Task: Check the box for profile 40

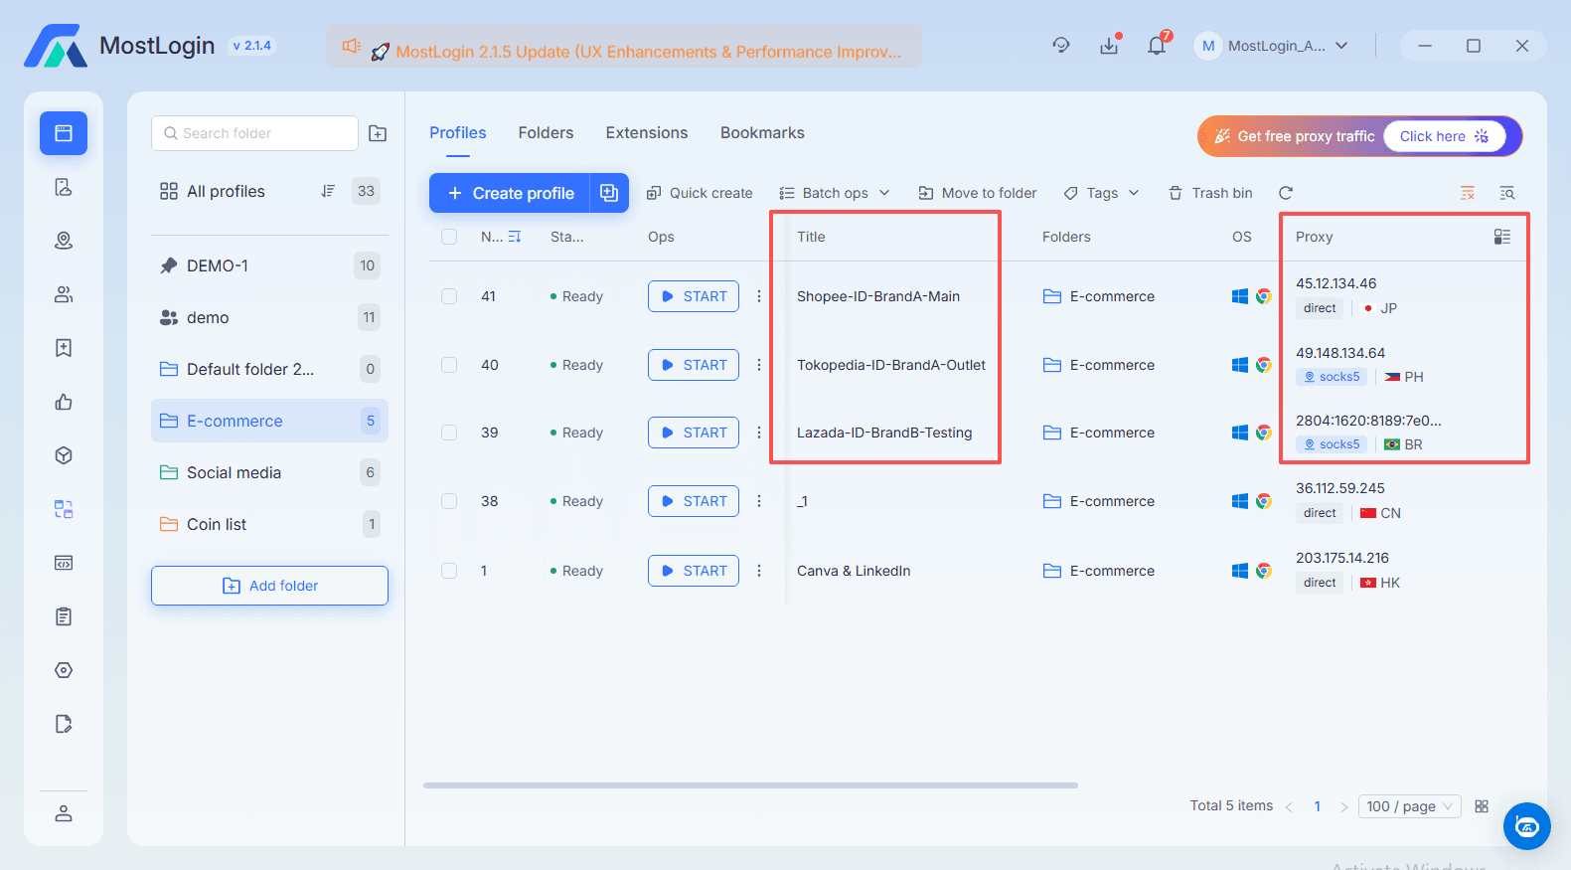Action: click(449, 365)
